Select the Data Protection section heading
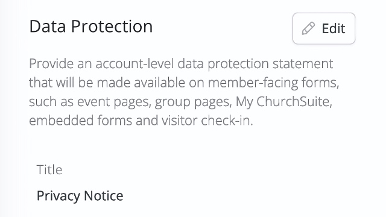The width and height of the screenshot is (386, 217). [x=91, y=26]
